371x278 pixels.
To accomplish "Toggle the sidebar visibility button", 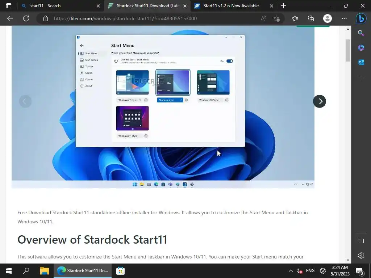I will [x=361, y=241].
